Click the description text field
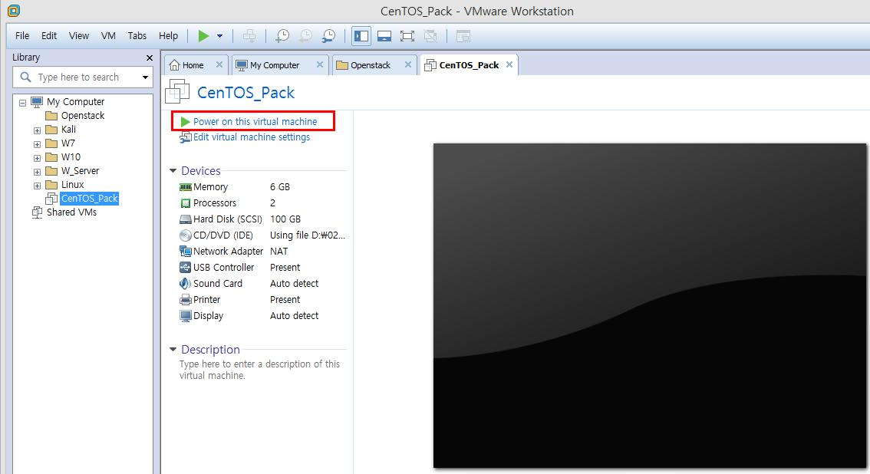 click(259, 370)
